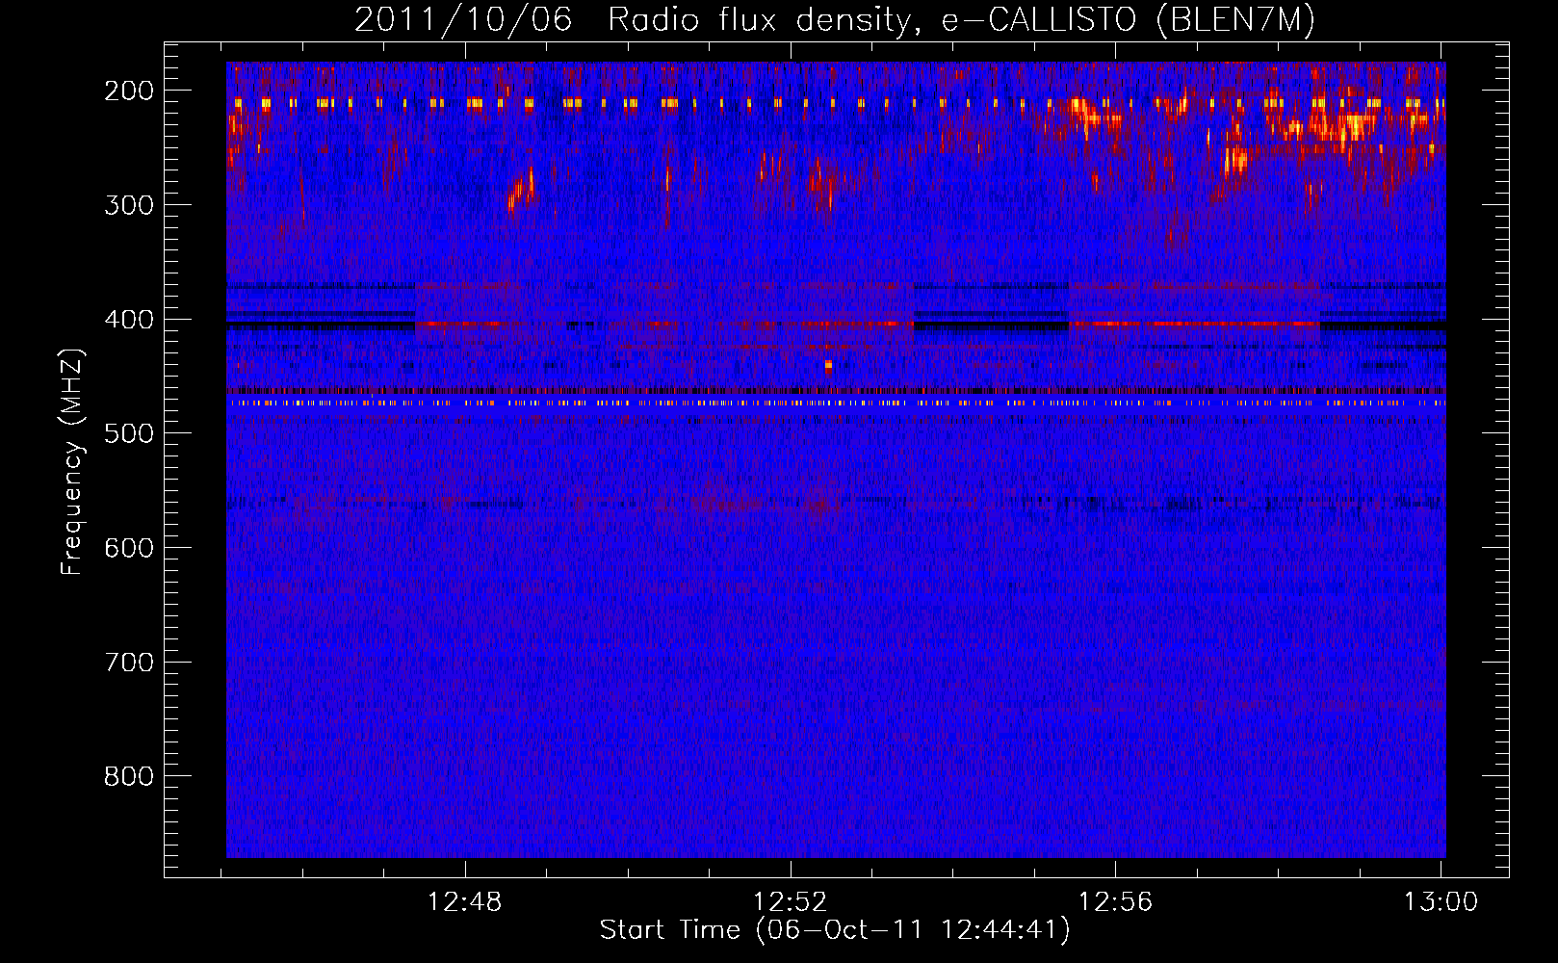Click the plot title '2011/10/06 Radio flux density'
The image size is (1558, 963).
(x=835, y=19)
